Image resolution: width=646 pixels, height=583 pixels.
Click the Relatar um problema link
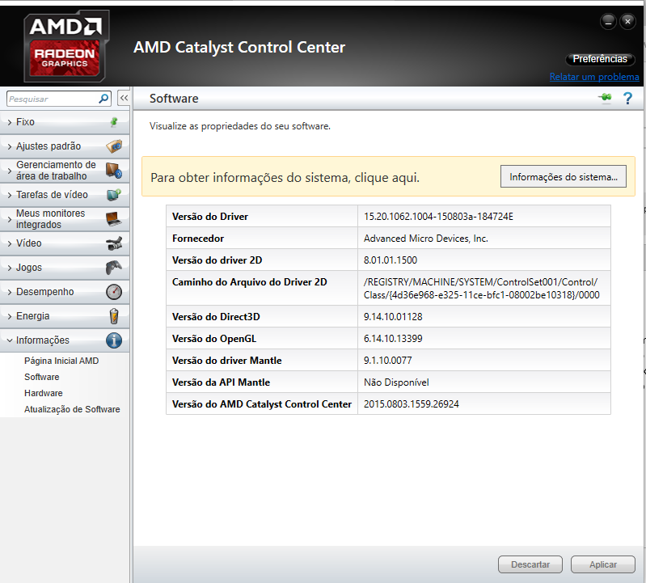[594, 77]
